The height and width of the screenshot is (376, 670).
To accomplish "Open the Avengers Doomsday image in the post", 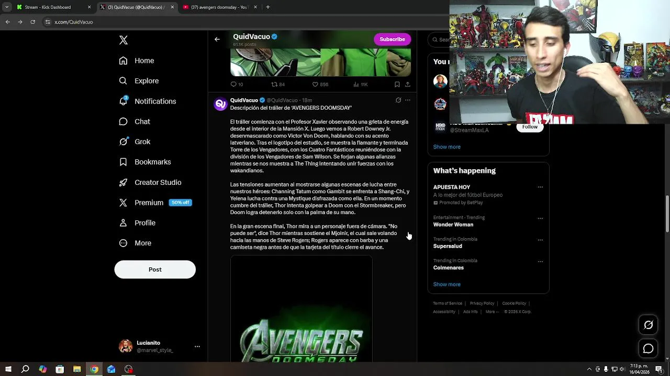I will click(301, 309).
